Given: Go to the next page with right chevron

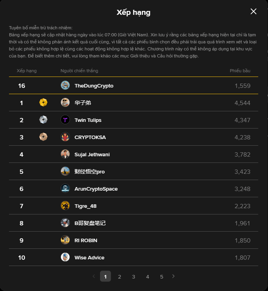Looking at the screenshot, I should point(173,276).
